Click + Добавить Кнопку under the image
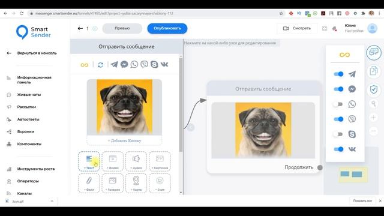Viewport: 384px width, 216px height. (x=124, y=140)
